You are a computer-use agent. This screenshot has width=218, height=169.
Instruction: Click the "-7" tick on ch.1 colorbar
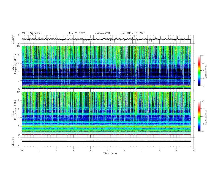(203, 86)
